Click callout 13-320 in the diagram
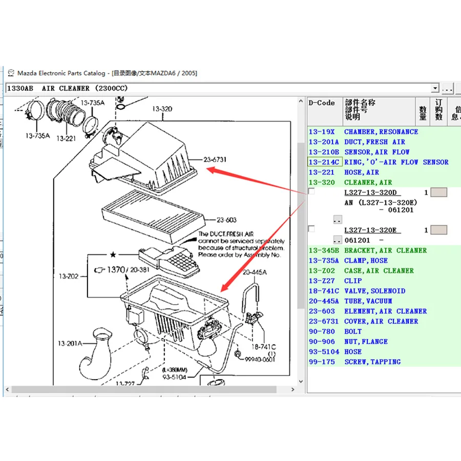 pyautogui.click(x=162, y=109)
